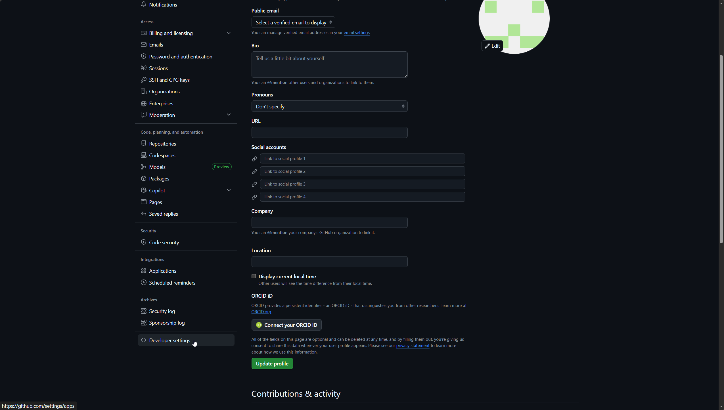Click the Sessions broadcast icon

(x=144, y=68)
